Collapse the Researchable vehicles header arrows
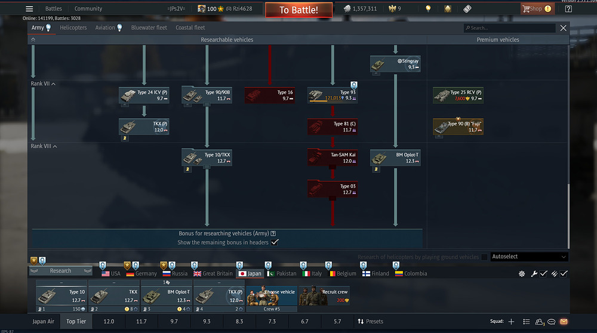The height and width of the screenshot is (333, 597). 33,39
